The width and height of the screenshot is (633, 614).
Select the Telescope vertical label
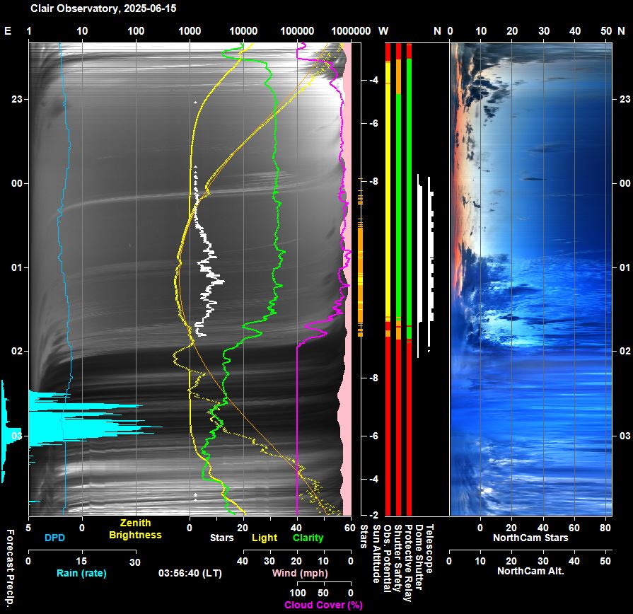(429, 548)
